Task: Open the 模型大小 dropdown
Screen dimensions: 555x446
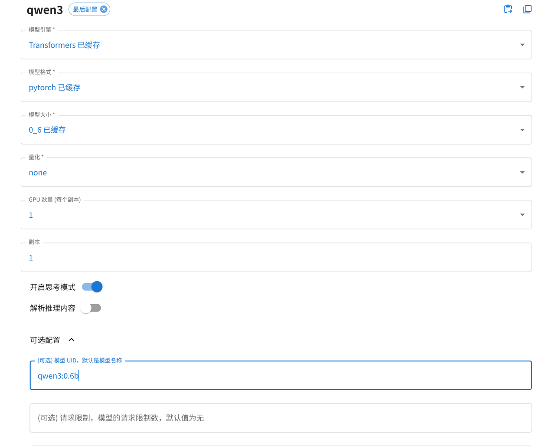Action: (522, 129)
